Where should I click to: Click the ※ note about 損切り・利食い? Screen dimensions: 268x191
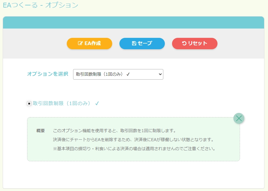click(134, 149)
